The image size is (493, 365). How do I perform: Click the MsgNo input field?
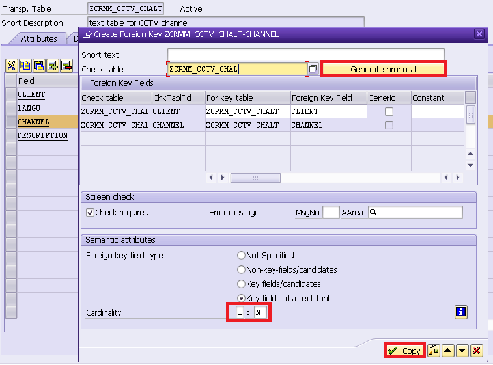pos(331,212)
